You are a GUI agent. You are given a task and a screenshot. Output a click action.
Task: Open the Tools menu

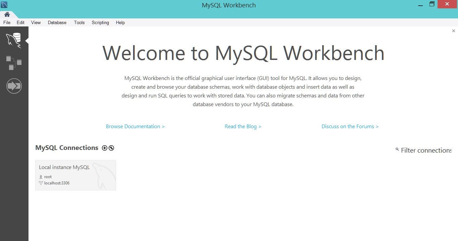pyautogui.click(x=79, y=22)
